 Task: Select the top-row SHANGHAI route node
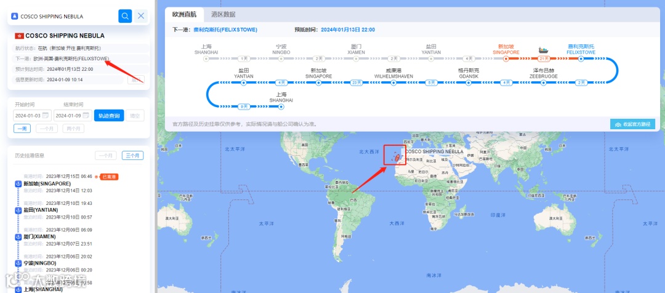click(206, 59)
